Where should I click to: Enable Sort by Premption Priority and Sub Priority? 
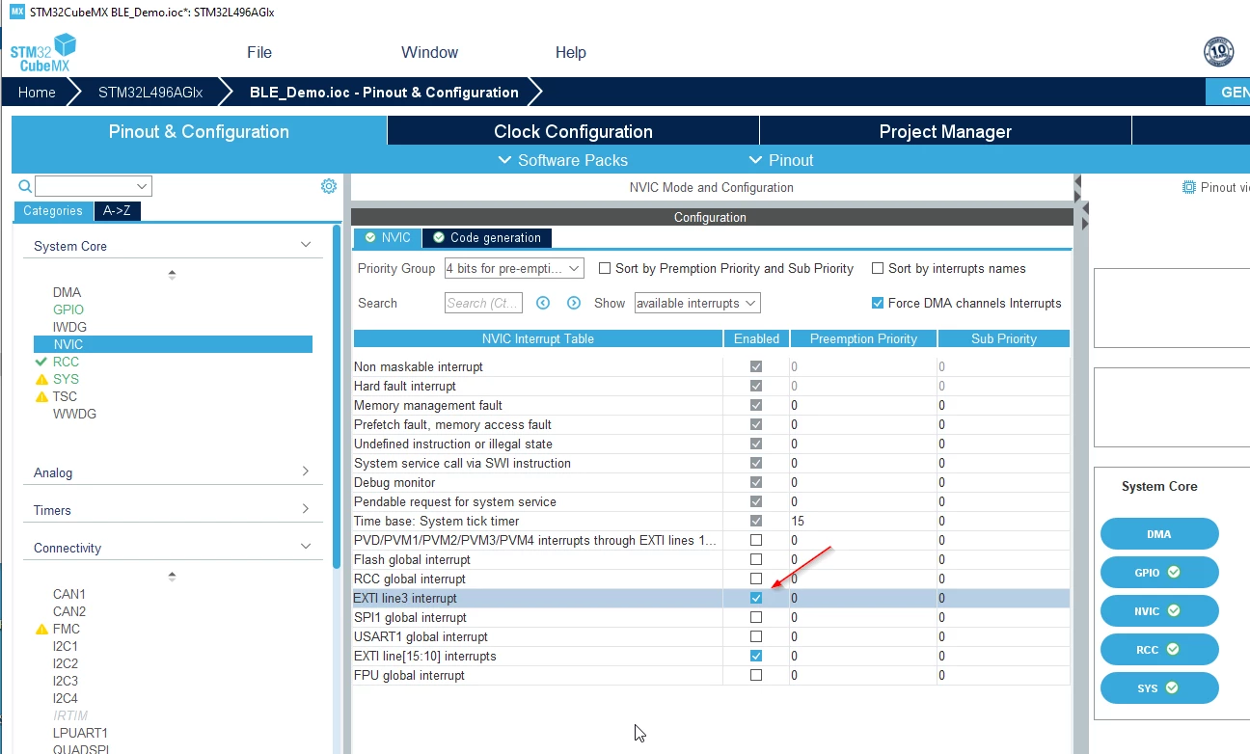pos(606,268)
